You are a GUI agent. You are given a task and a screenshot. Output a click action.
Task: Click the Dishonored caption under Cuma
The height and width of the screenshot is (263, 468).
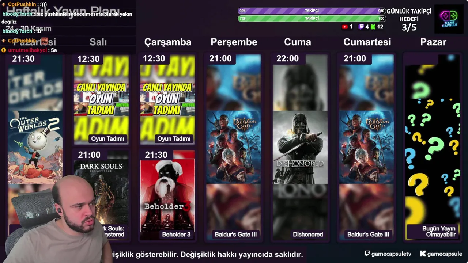click(308, 234)
